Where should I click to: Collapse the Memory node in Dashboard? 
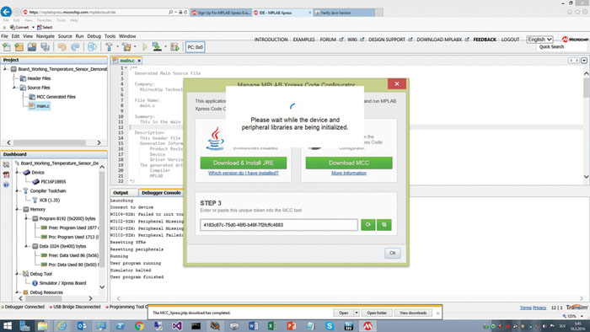18,209
